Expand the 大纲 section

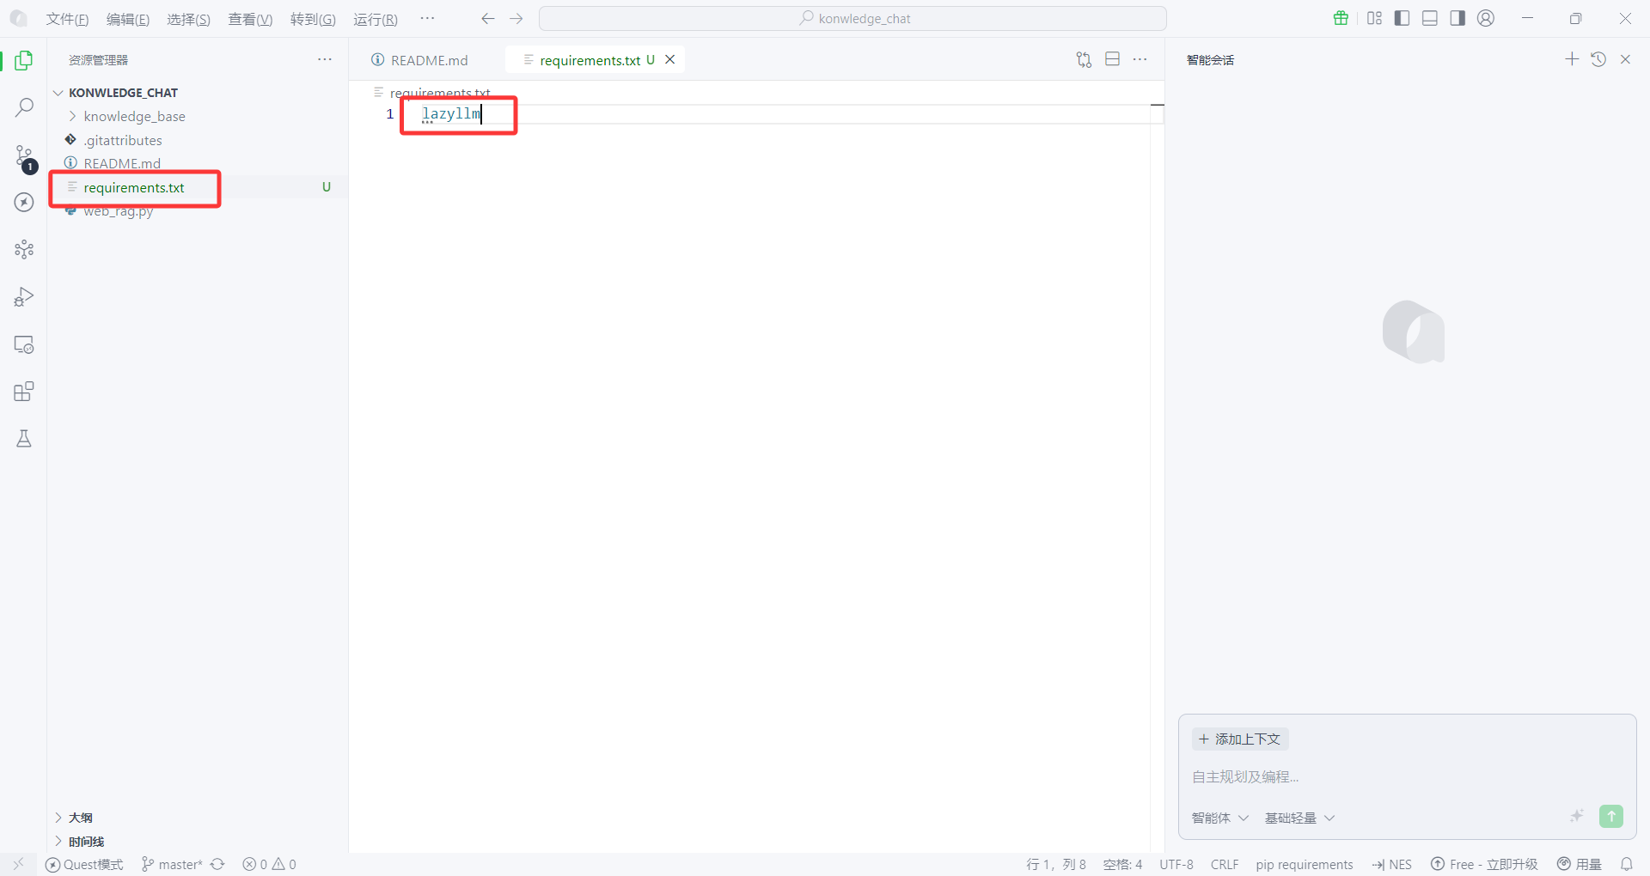pyautogui.click(x=80, y=818)
